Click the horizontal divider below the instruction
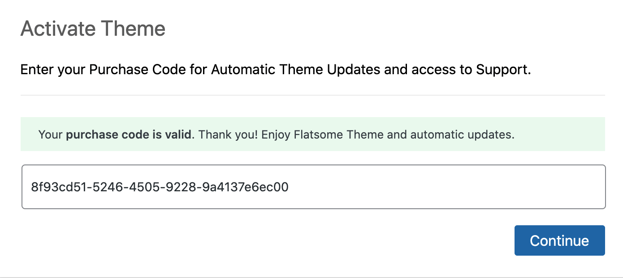The image size is (623, 278). click(x=312, y=95)
